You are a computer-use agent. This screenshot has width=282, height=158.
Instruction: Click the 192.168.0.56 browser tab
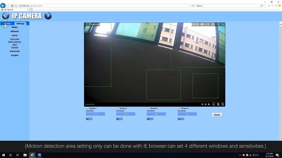coord(15,10)
